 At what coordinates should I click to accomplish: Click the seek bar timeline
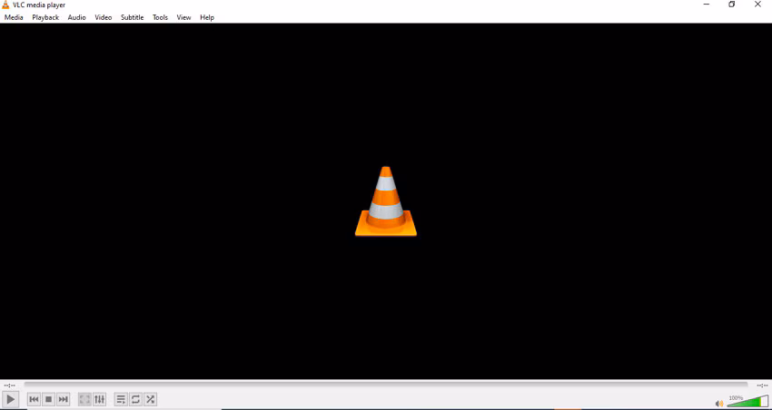click(385, 385)
